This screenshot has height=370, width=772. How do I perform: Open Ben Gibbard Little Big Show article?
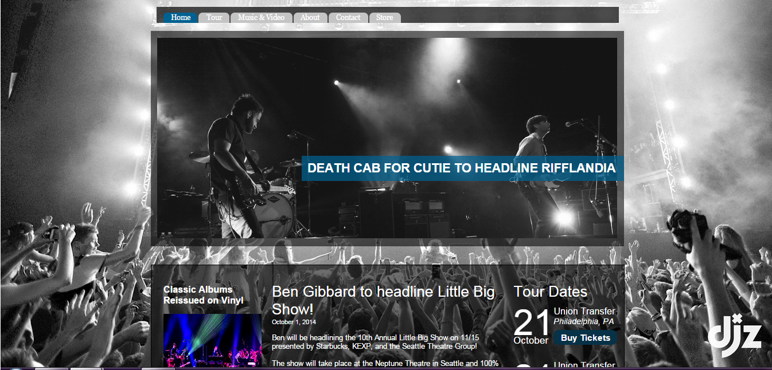click(383, 300)
